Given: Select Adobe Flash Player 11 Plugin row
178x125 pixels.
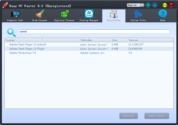Looking at the screenshot, I should [x=89, y=49].
